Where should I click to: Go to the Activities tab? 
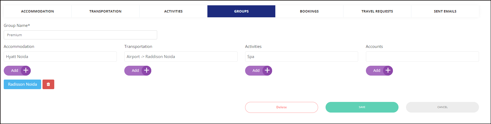(173, 11)
